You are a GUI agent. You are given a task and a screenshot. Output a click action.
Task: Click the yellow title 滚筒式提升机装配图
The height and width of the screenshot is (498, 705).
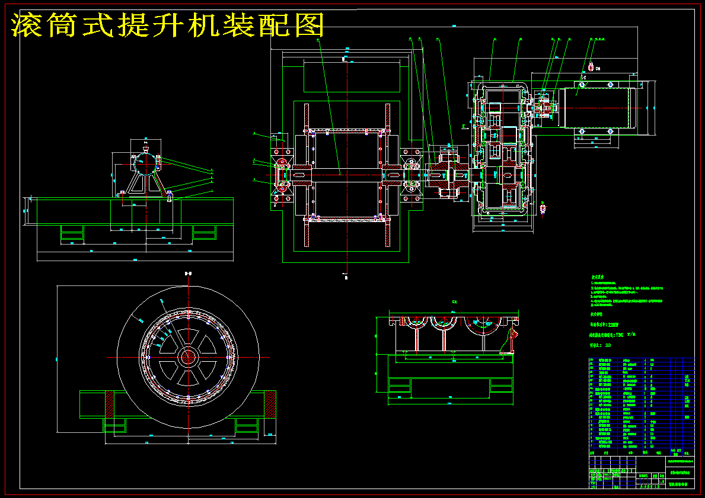pyautogui.click(x=167, y=25)
